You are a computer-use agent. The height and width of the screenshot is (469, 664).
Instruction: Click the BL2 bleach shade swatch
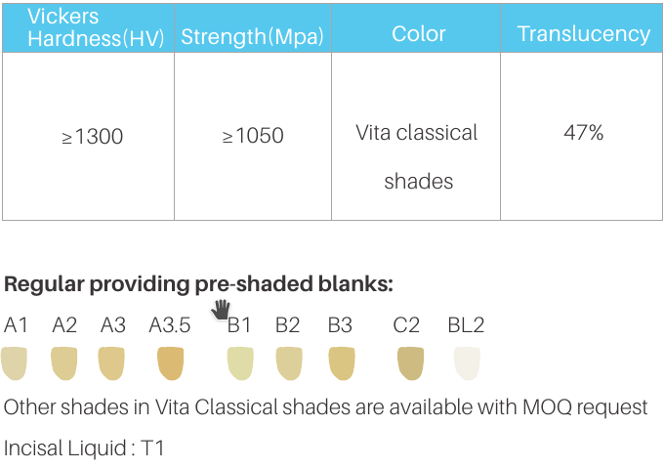[467, 363]
